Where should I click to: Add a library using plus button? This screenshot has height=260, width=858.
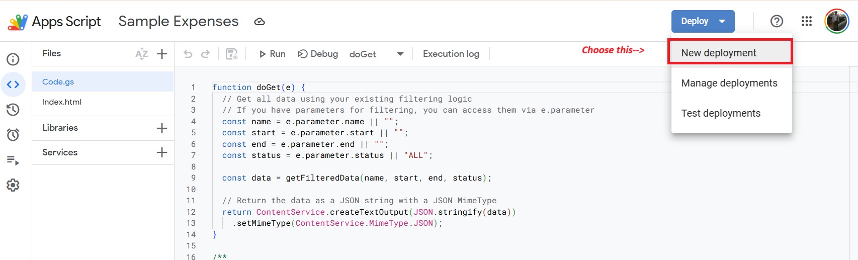(x=162, y=128)
